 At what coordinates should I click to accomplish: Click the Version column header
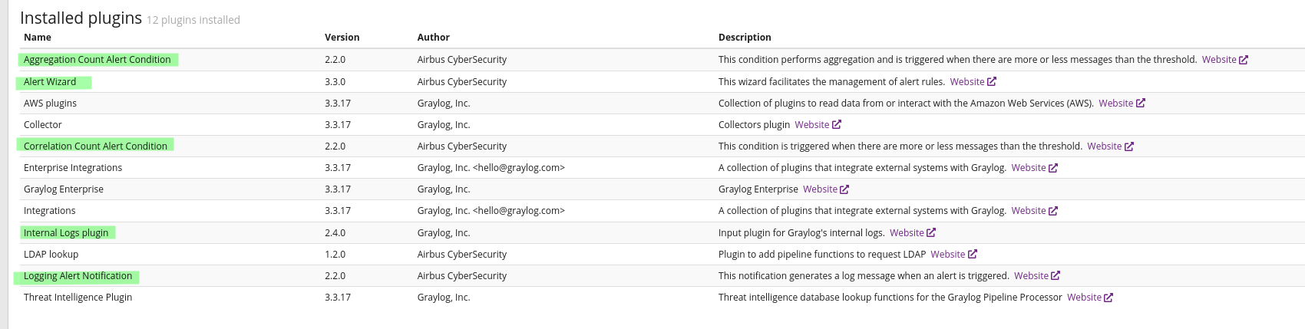tap(342, 37)
